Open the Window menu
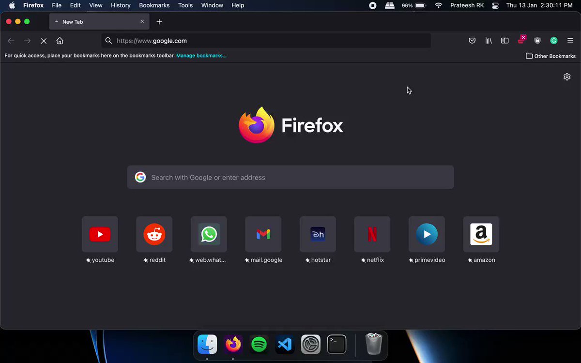Image resolution: width=581 pixels, height=363 pixels. point(212,5)
